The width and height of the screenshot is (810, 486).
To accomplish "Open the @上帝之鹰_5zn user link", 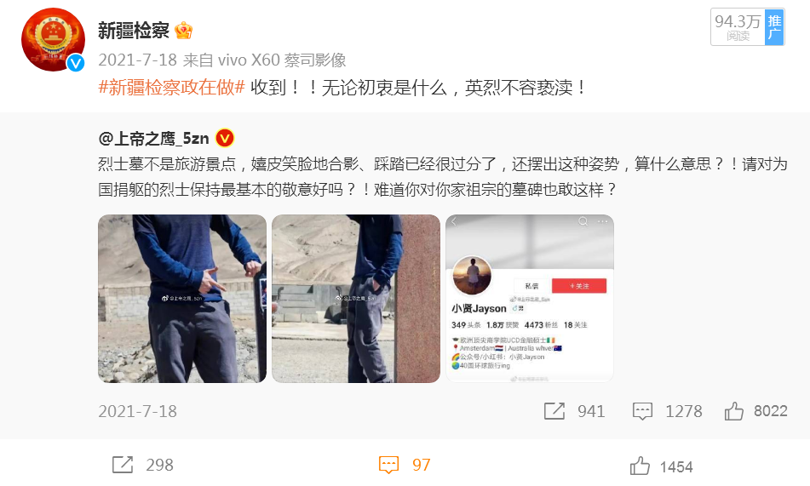I will tap(153, 139).
